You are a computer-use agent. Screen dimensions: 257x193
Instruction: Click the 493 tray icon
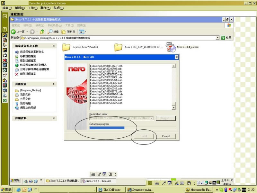[244, 190]
